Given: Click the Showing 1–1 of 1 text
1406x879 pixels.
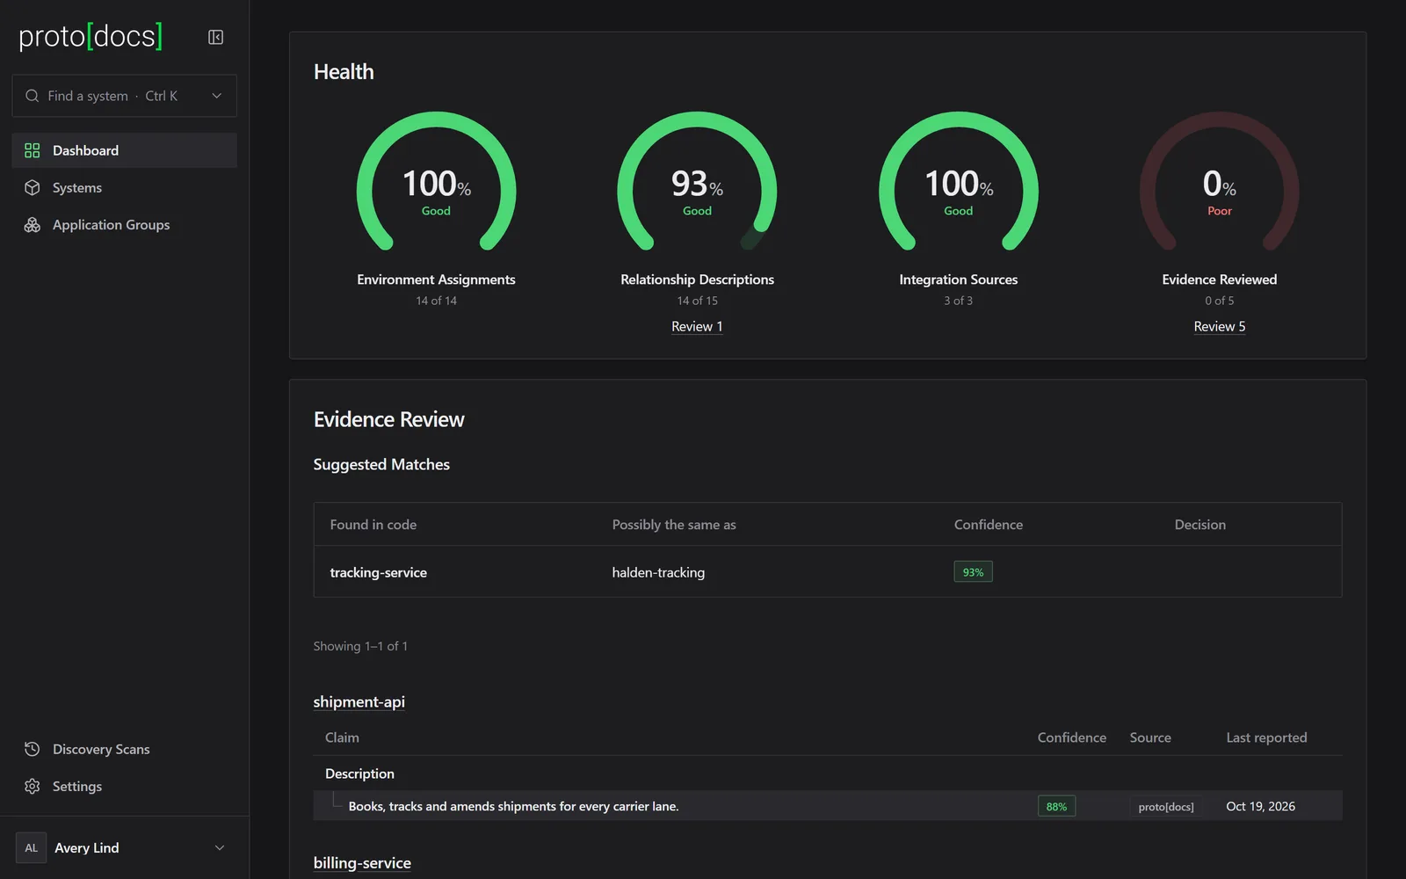Looking at the screenshot, I should (360, 646).
